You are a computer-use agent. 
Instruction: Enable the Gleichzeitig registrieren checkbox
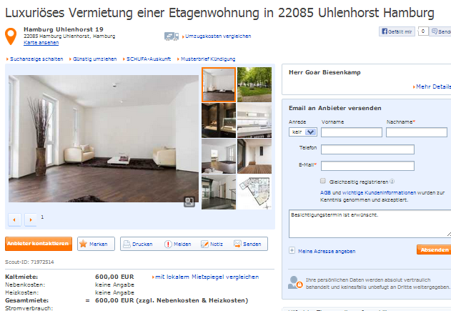pos(323,181)
